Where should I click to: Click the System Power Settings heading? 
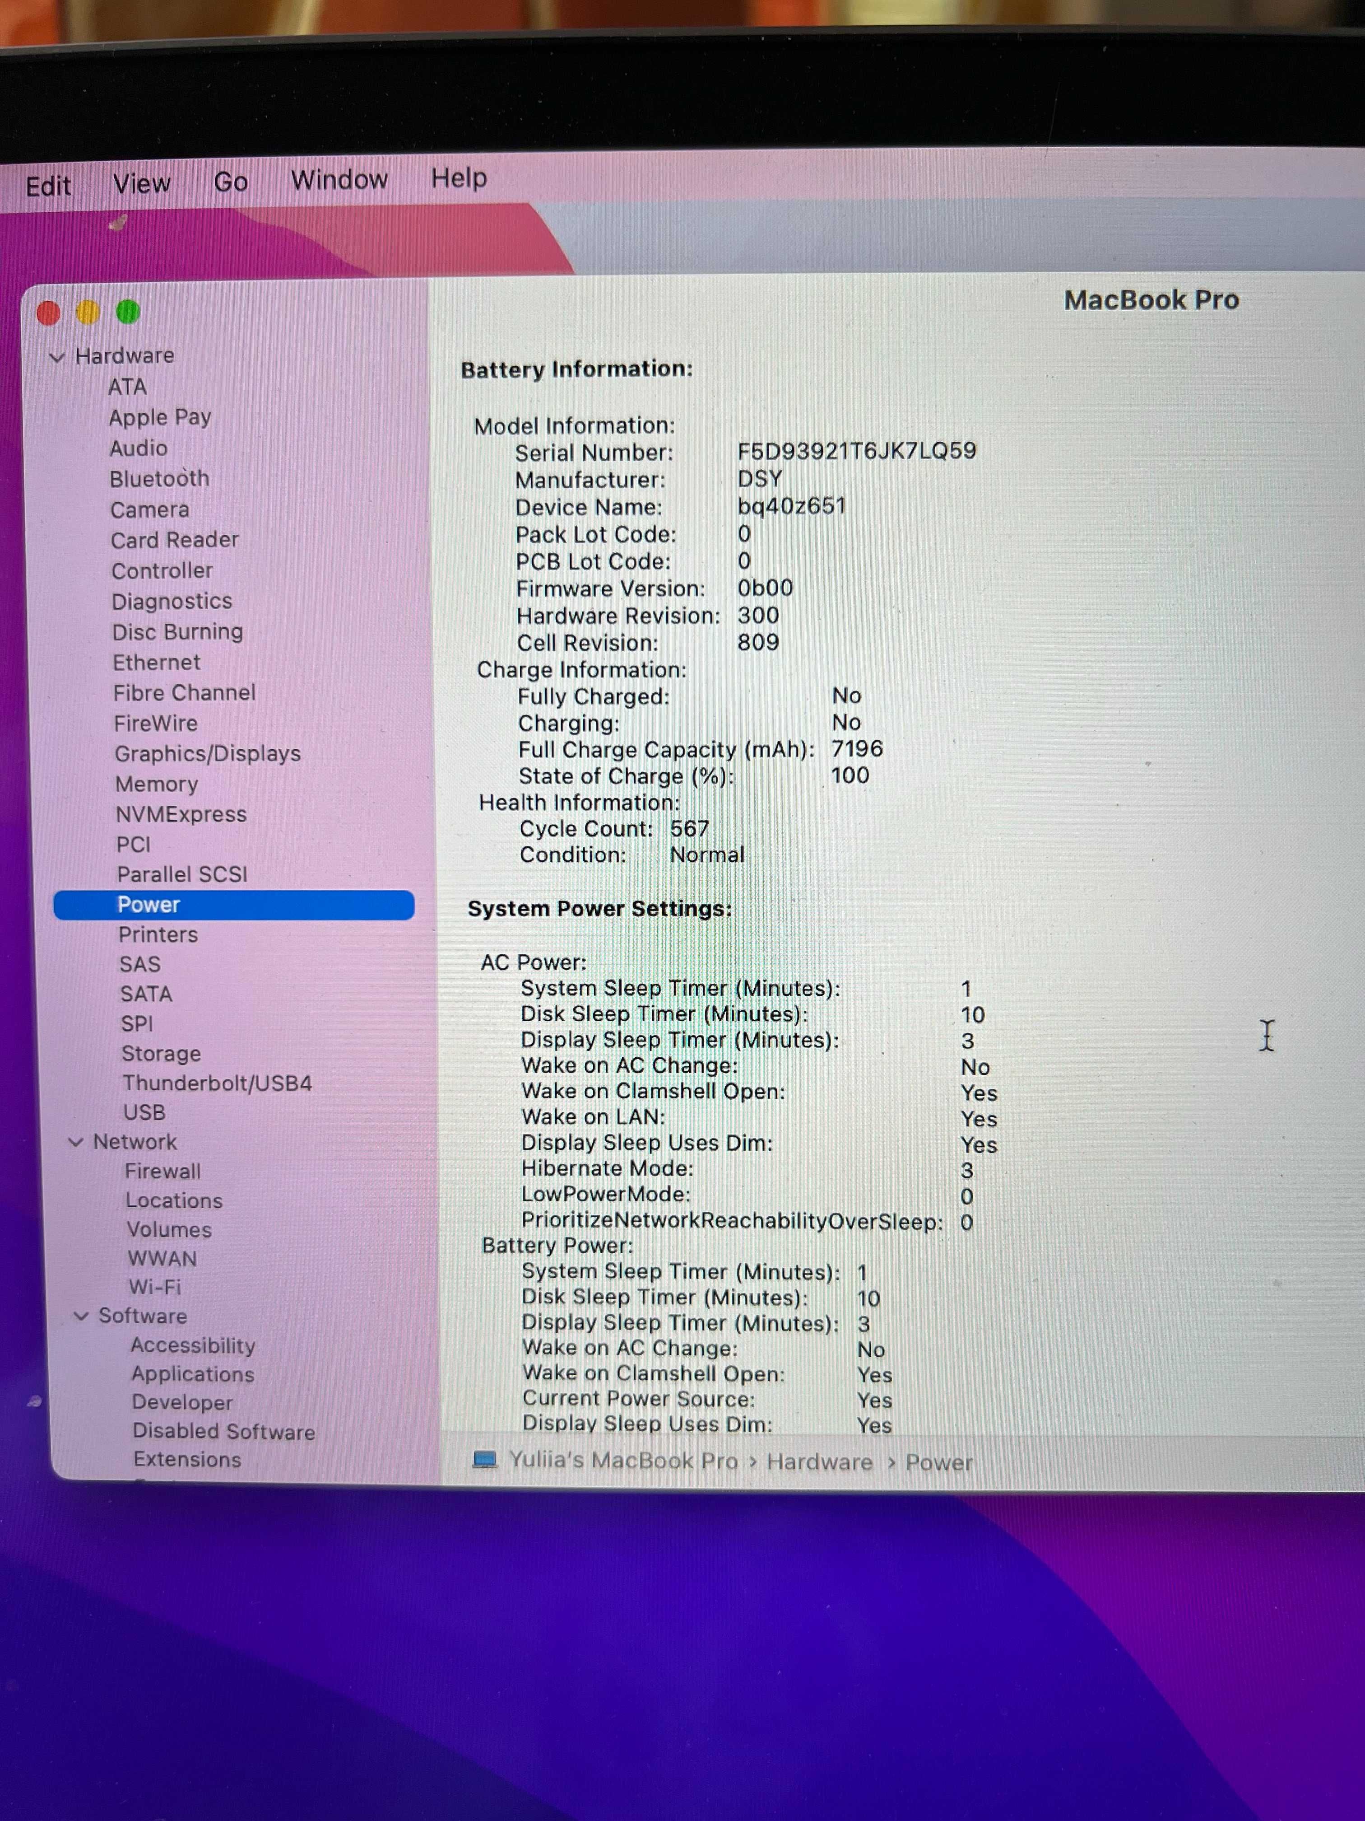[x=599, y=909]
